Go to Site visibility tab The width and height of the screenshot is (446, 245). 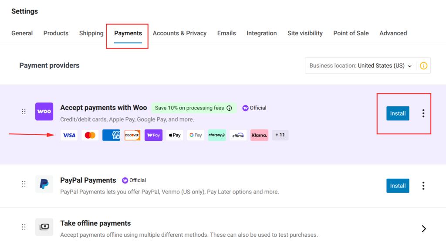305,33
